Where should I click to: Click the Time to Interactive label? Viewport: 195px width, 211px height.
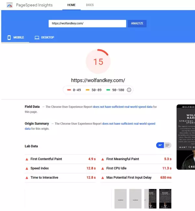coord(44,178)
